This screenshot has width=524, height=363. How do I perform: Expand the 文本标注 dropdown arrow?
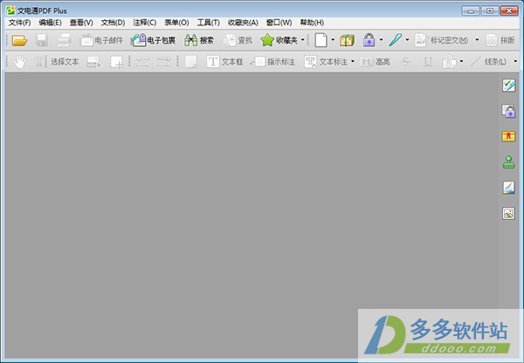353,61
